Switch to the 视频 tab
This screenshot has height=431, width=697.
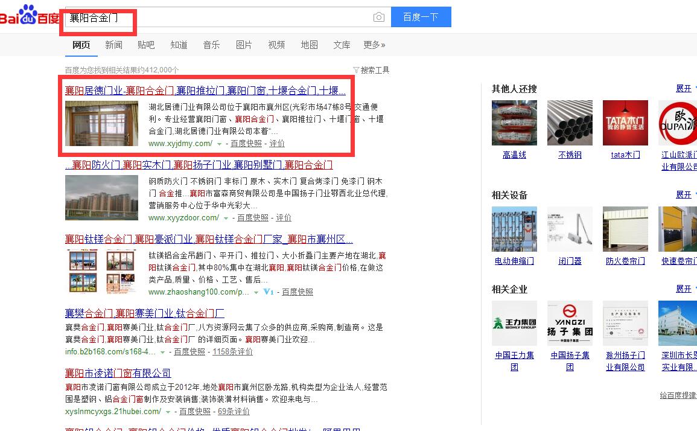pos(276,45)
